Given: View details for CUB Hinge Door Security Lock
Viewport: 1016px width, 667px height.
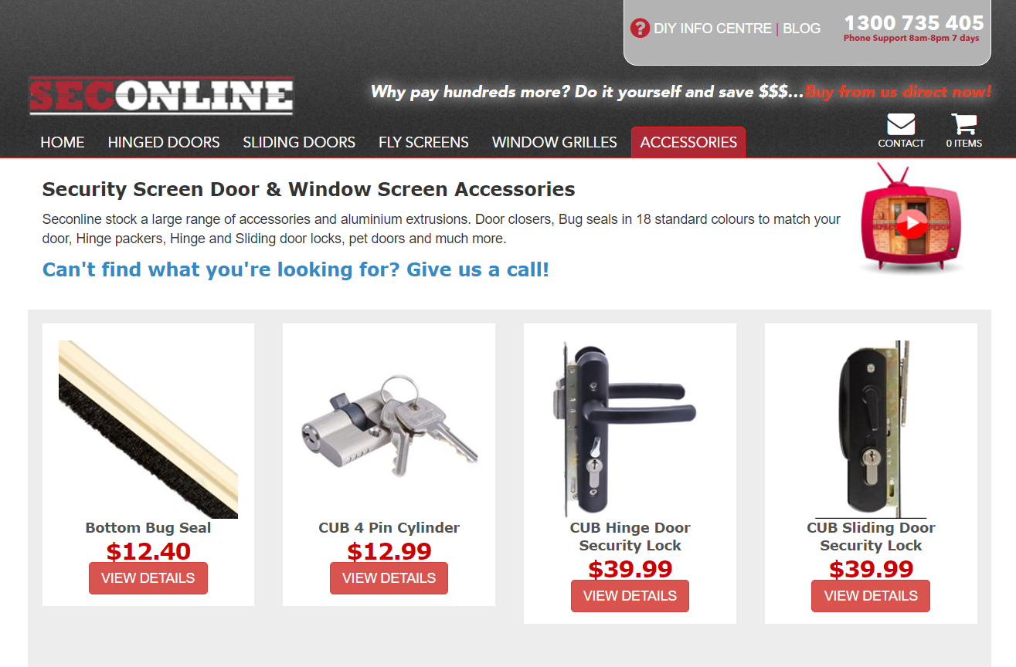Looking at the screenshot, I should tap(630, 596).
